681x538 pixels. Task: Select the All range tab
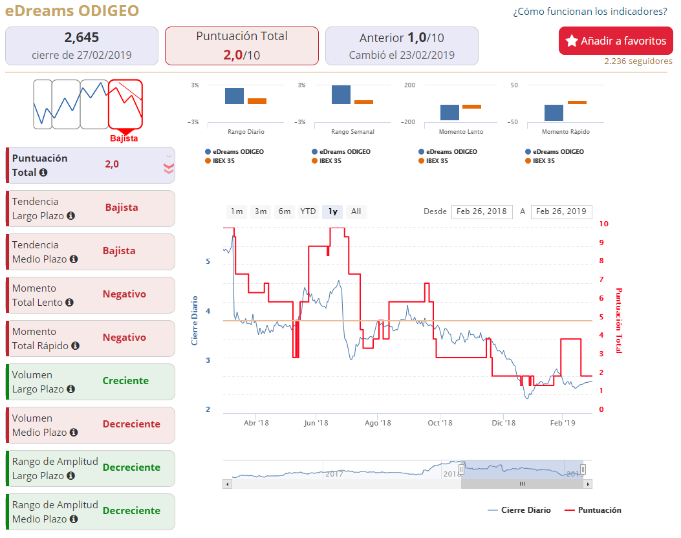click(356, 211)
